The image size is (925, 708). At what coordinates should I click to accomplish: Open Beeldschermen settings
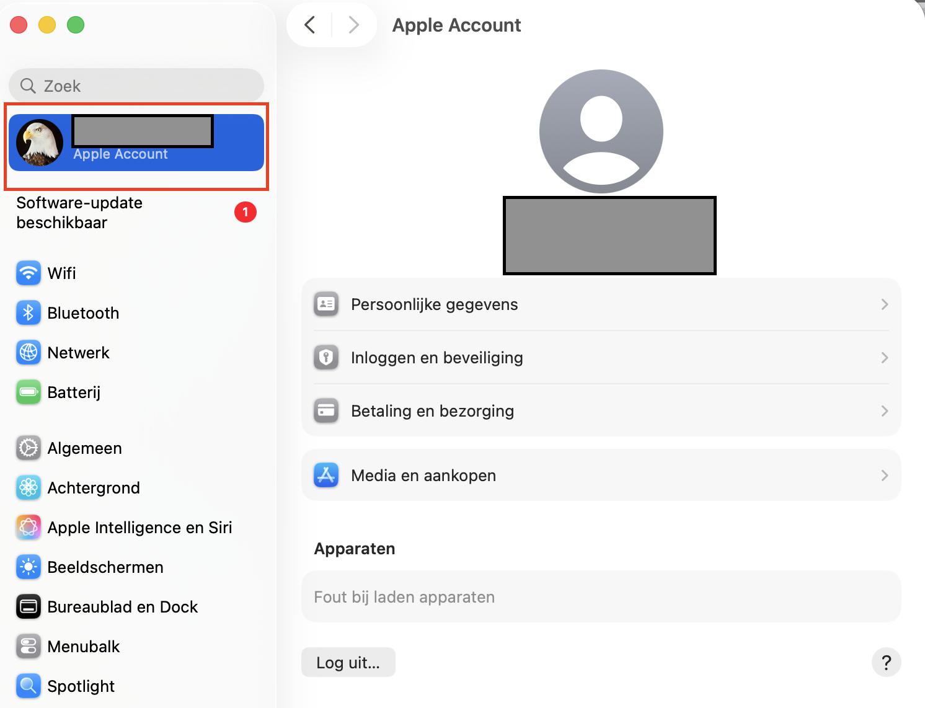(105, 567)
